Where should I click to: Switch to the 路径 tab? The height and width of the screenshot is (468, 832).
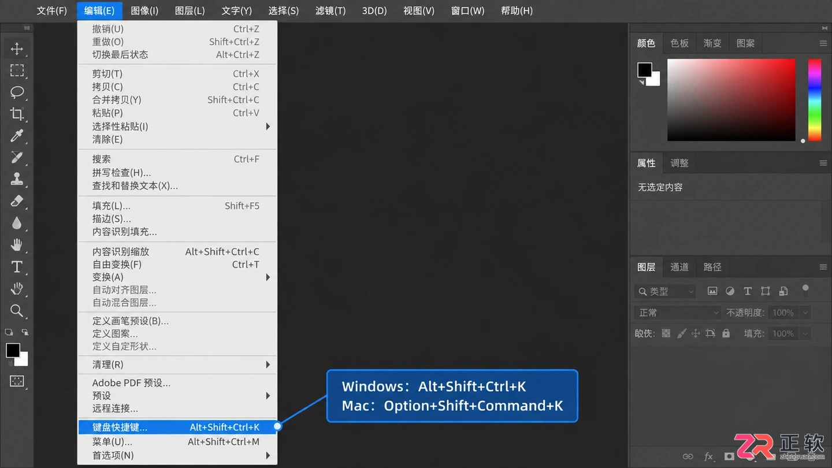[x=712, y=267]
